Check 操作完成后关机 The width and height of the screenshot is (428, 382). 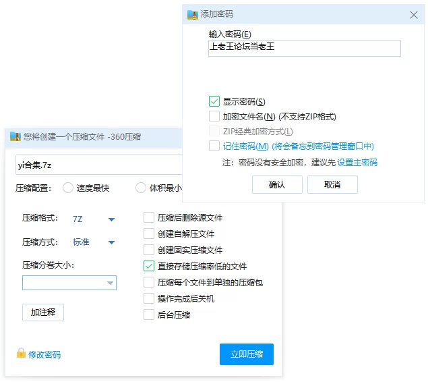pos(149,299)
